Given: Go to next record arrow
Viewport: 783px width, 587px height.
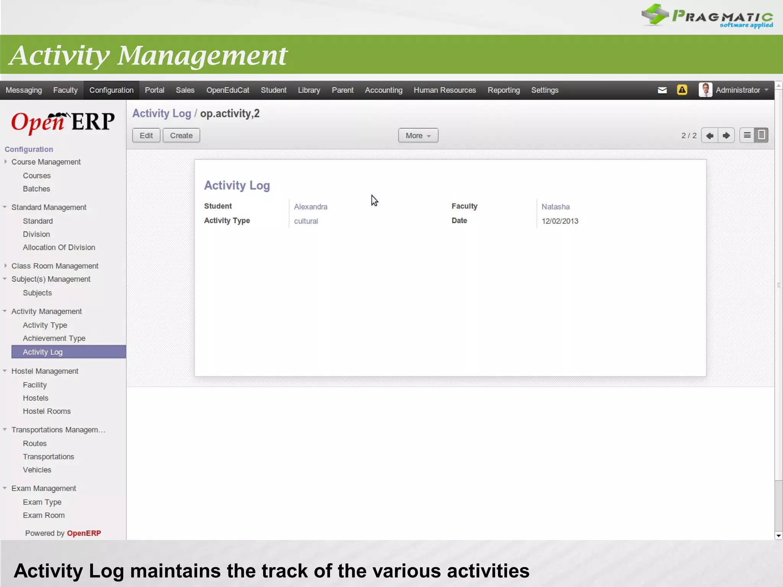Looking at the screenshot, I should 726,135.
